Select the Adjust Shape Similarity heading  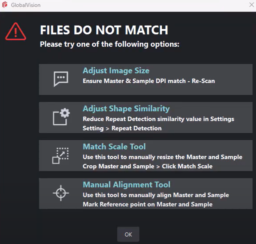tap(126, 109)
